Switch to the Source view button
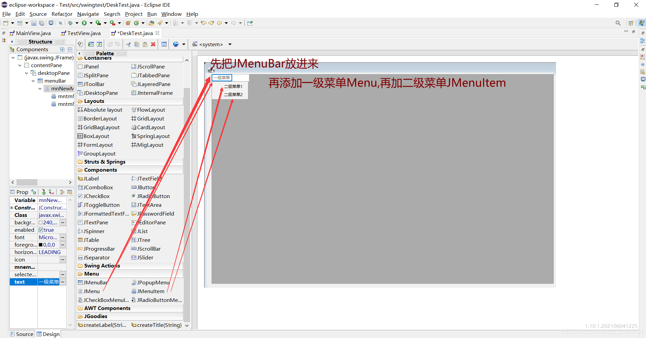 (22, 334)
